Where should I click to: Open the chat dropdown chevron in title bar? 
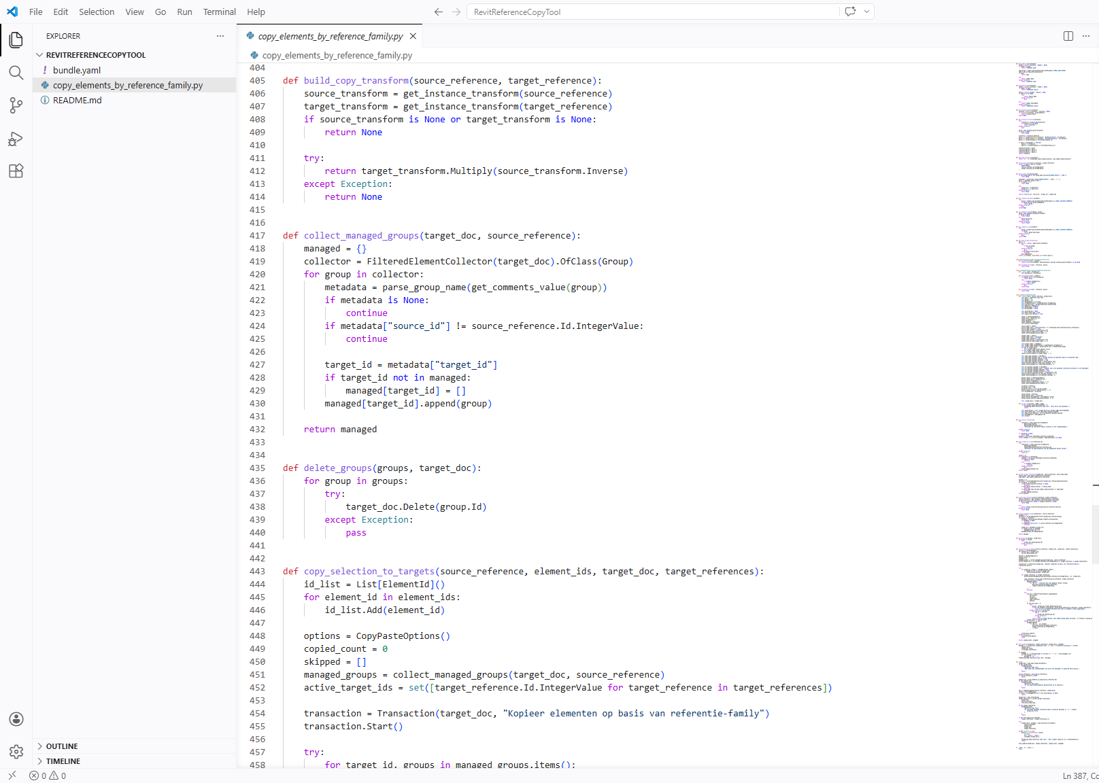pos(866,12)
